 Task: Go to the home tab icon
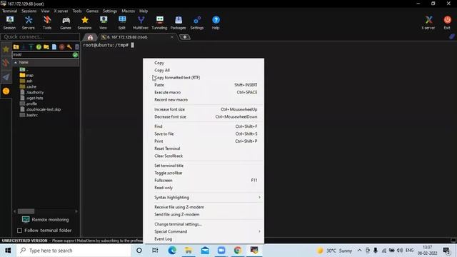pos(91,37)
